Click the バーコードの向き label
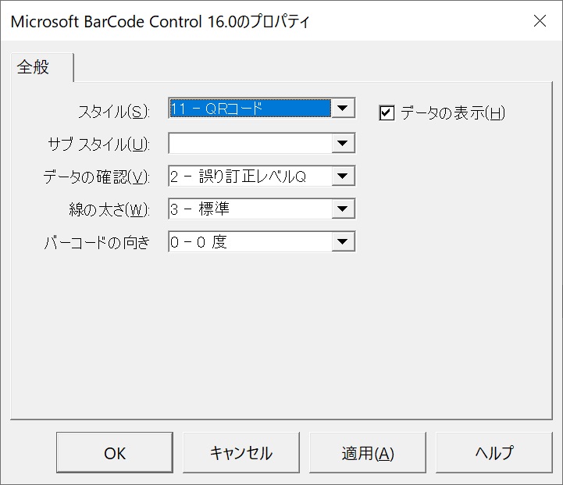This screenshot has width=563, height=485. 97,243
